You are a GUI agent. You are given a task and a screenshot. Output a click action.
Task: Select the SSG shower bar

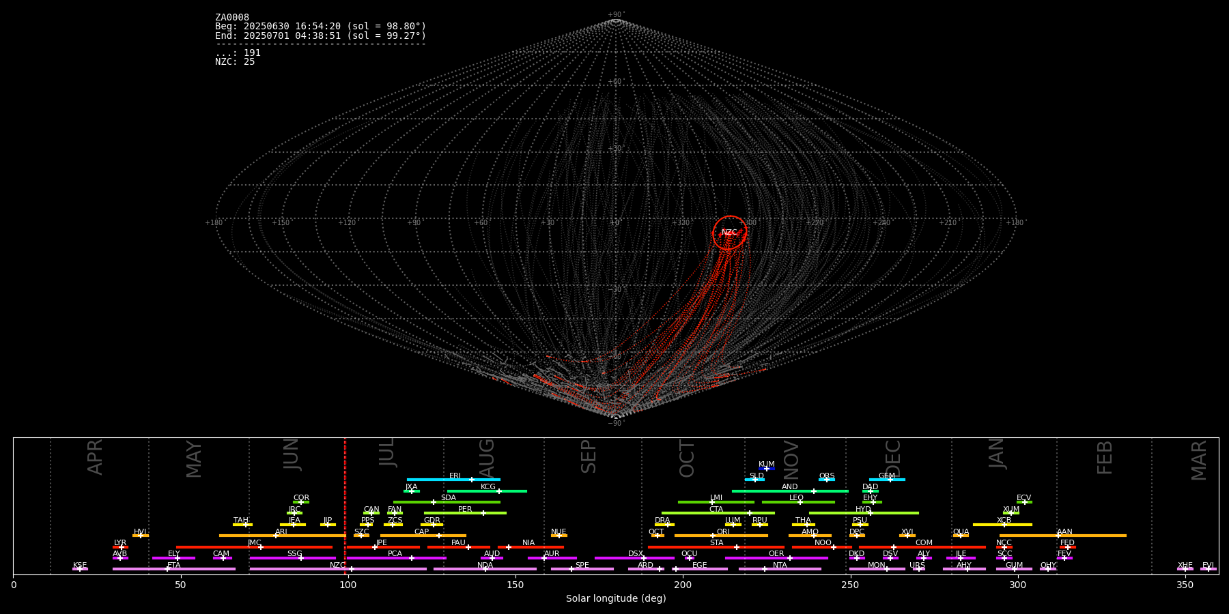click(x=292, y=558)
